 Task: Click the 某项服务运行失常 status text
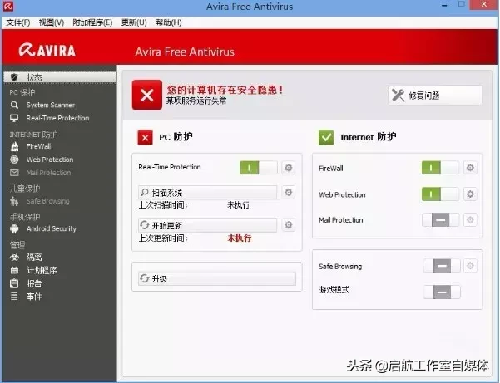pos(196,101)
